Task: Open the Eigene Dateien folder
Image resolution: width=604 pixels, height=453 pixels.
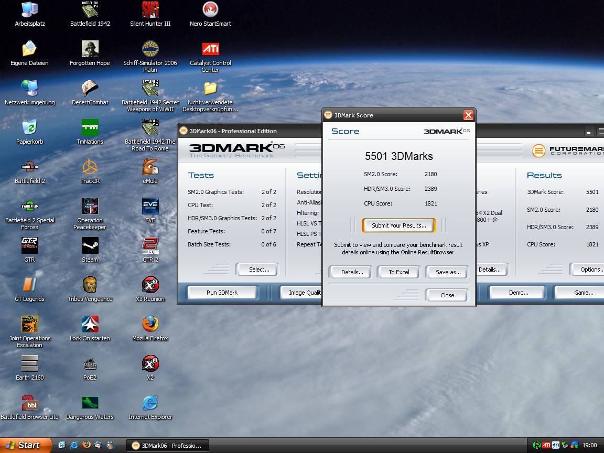Action: tap(30, 53)
